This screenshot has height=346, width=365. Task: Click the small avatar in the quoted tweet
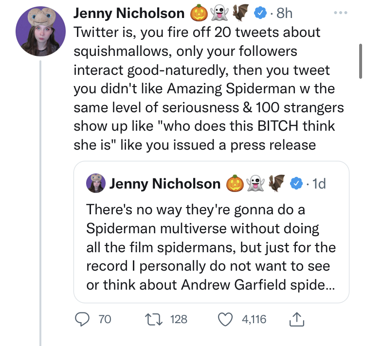tap(96, 183)
